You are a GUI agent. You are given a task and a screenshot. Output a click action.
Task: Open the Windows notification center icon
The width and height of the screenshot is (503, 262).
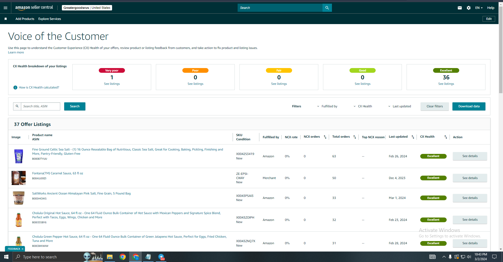click(x=494, y=257)
